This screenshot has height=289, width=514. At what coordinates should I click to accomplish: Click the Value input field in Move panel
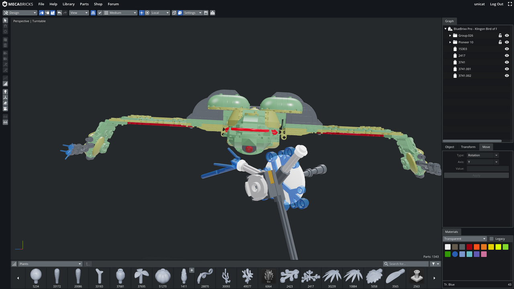[487, 169]
